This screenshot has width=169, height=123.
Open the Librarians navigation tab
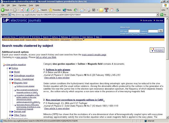[75, 37]
